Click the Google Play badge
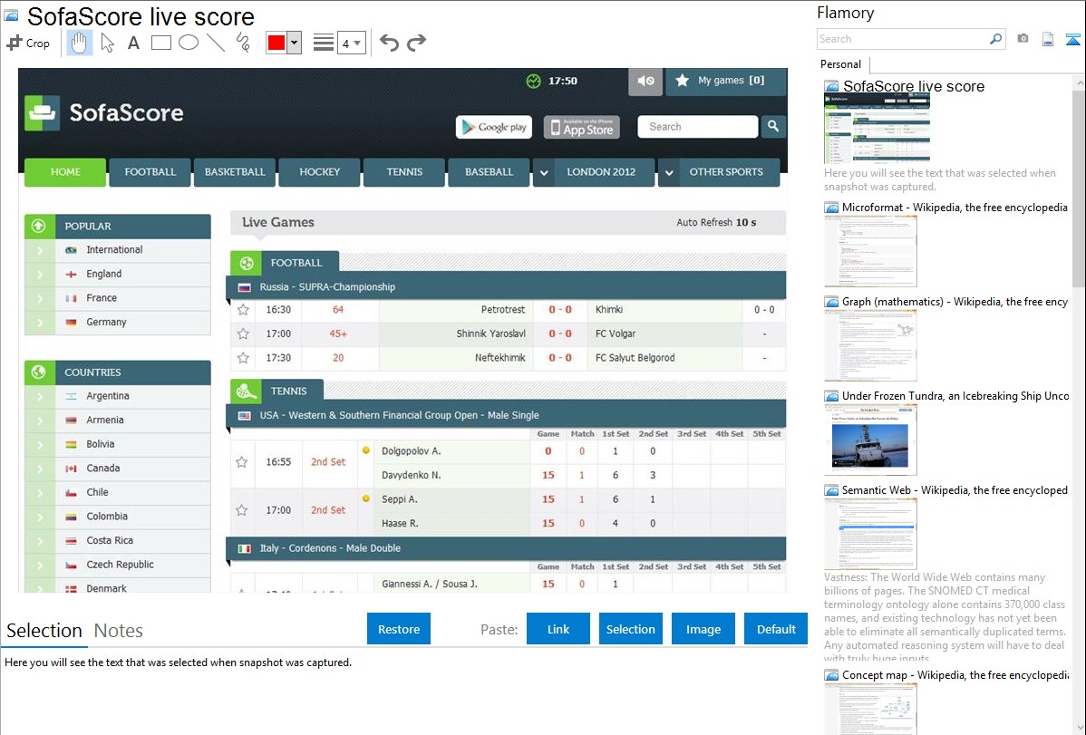 [x=494, y=127]
